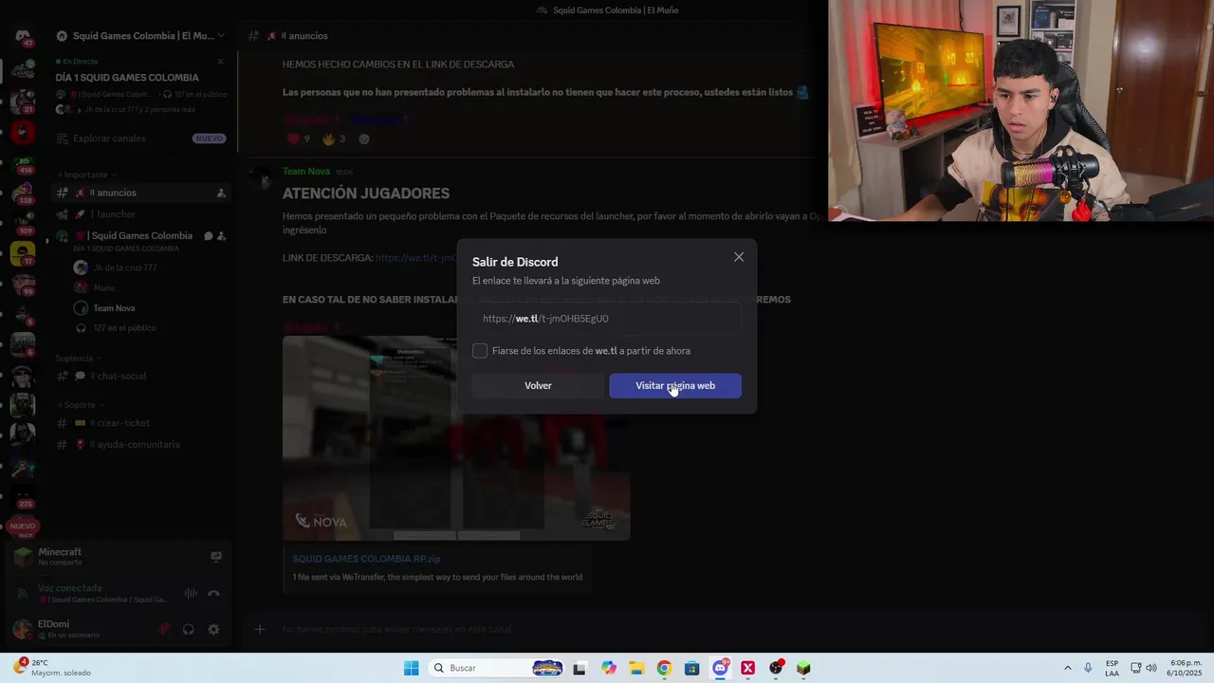The image size is (1214, 683).
Task: Click the Minecraft screen share icon
Action: click(216, 557)
